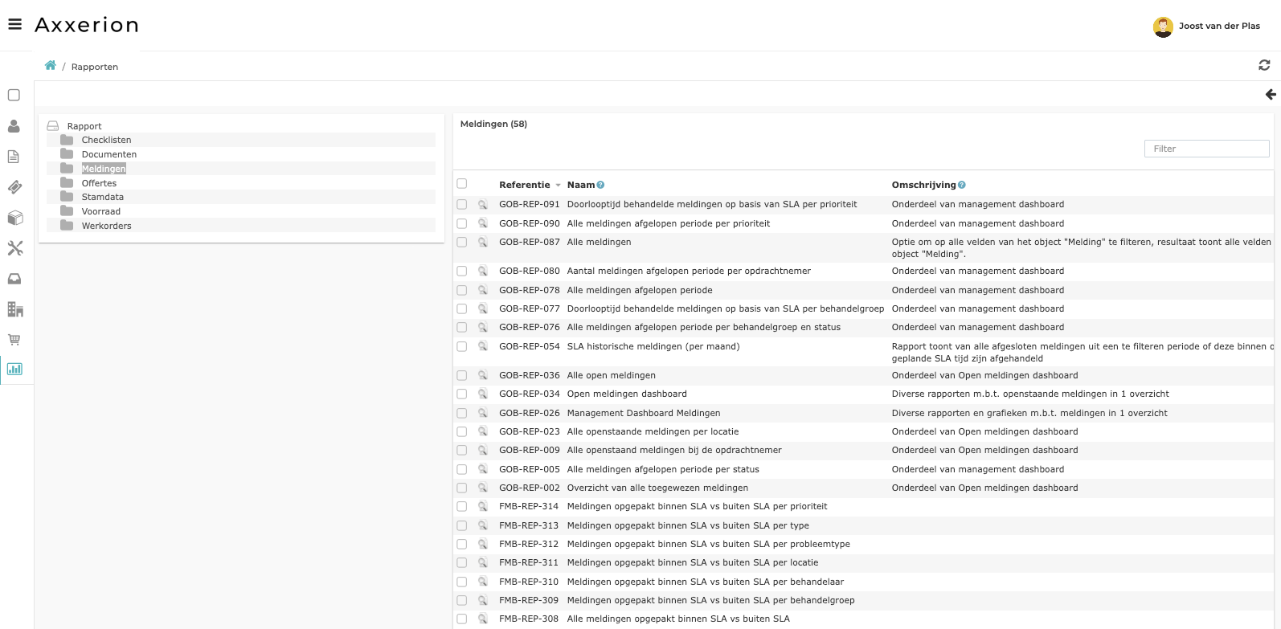This screenshot has height=629, width=1281.
Task: Open the person icon in sidebar
Action: click(x=14, y=126)
